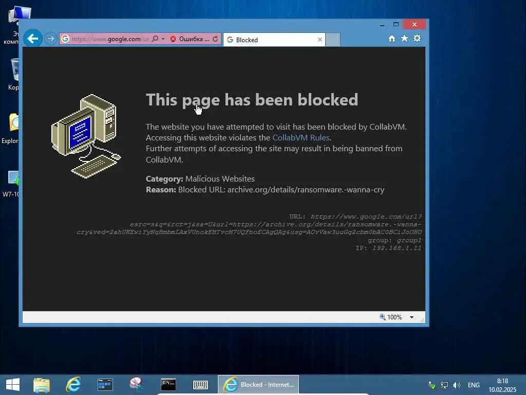Screen dimensions: 526x395
Task: Open the on-screen keyboard taskbar icon
Action: click(201, 385)
